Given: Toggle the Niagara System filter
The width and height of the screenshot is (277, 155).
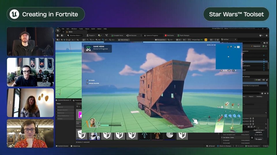Looking at the screenshot, I should (x=65, y=110).
